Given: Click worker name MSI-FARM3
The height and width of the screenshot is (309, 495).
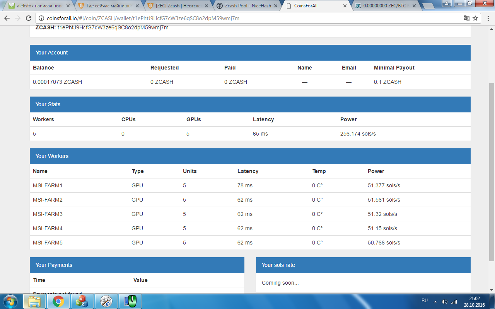Looking at the screenshot, I should [48, 214].
